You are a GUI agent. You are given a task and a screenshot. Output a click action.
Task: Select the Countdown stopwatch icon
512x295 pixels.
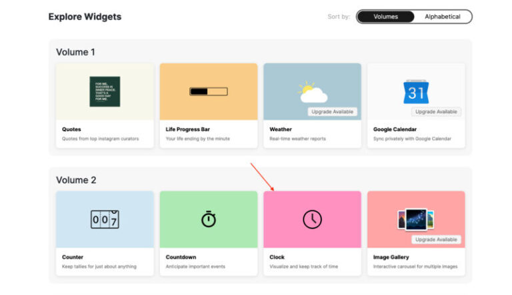(x=209, y=219)
